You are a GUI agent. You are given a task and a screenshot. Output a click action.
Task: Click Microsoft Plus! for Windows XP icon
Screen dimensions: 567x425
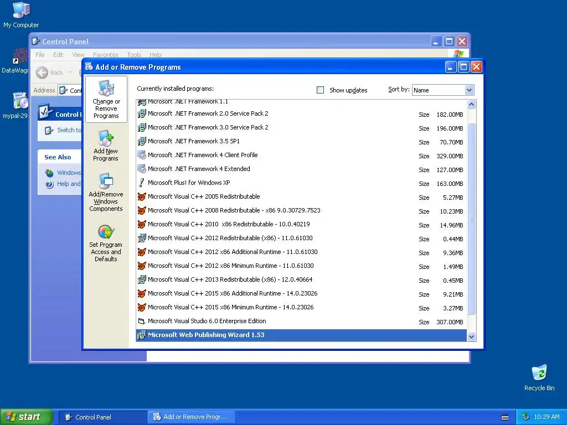pos(142,183)
